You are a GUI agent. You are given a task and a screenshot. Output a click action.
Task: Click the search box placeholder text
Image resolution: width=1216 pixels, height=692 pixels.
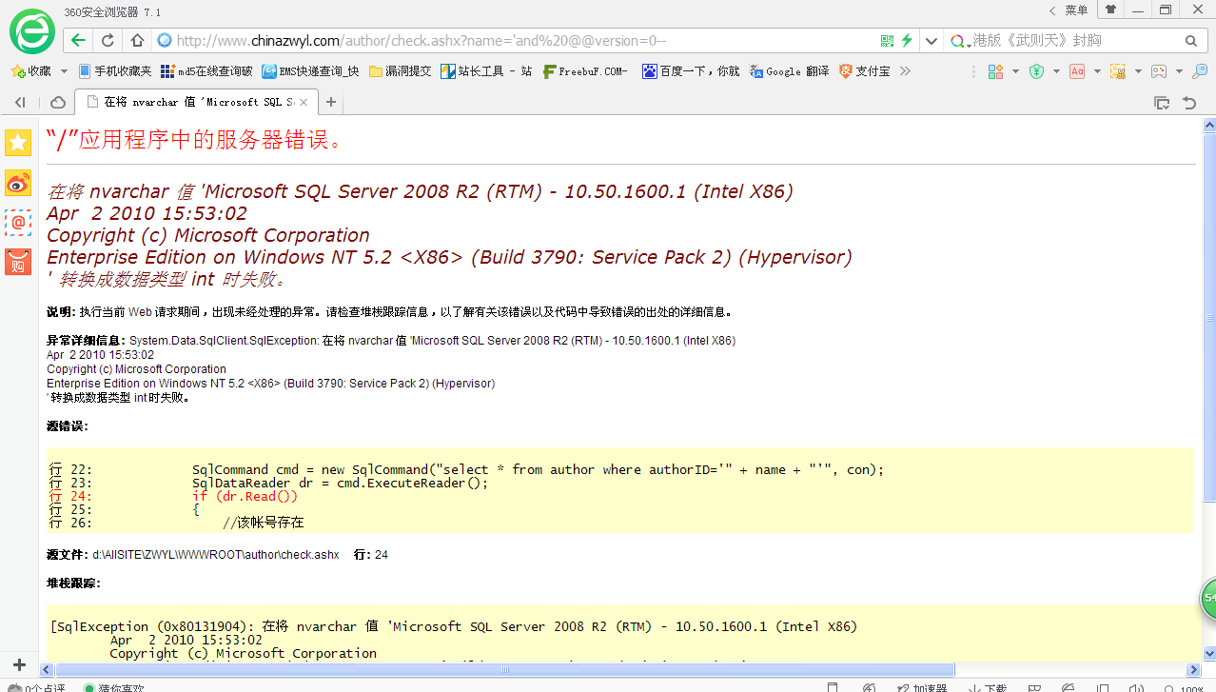click(x=1037, y=41)
